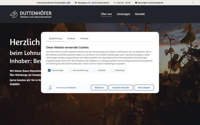
Task: Toggle the Notwendige cookies checkbox
Action: [49, 70]
